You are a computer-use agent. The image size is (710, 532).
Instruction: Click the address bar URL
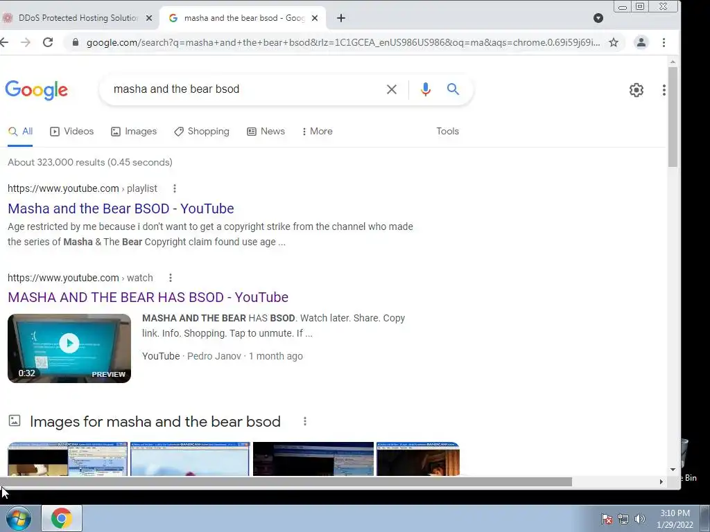coord(343,42)
